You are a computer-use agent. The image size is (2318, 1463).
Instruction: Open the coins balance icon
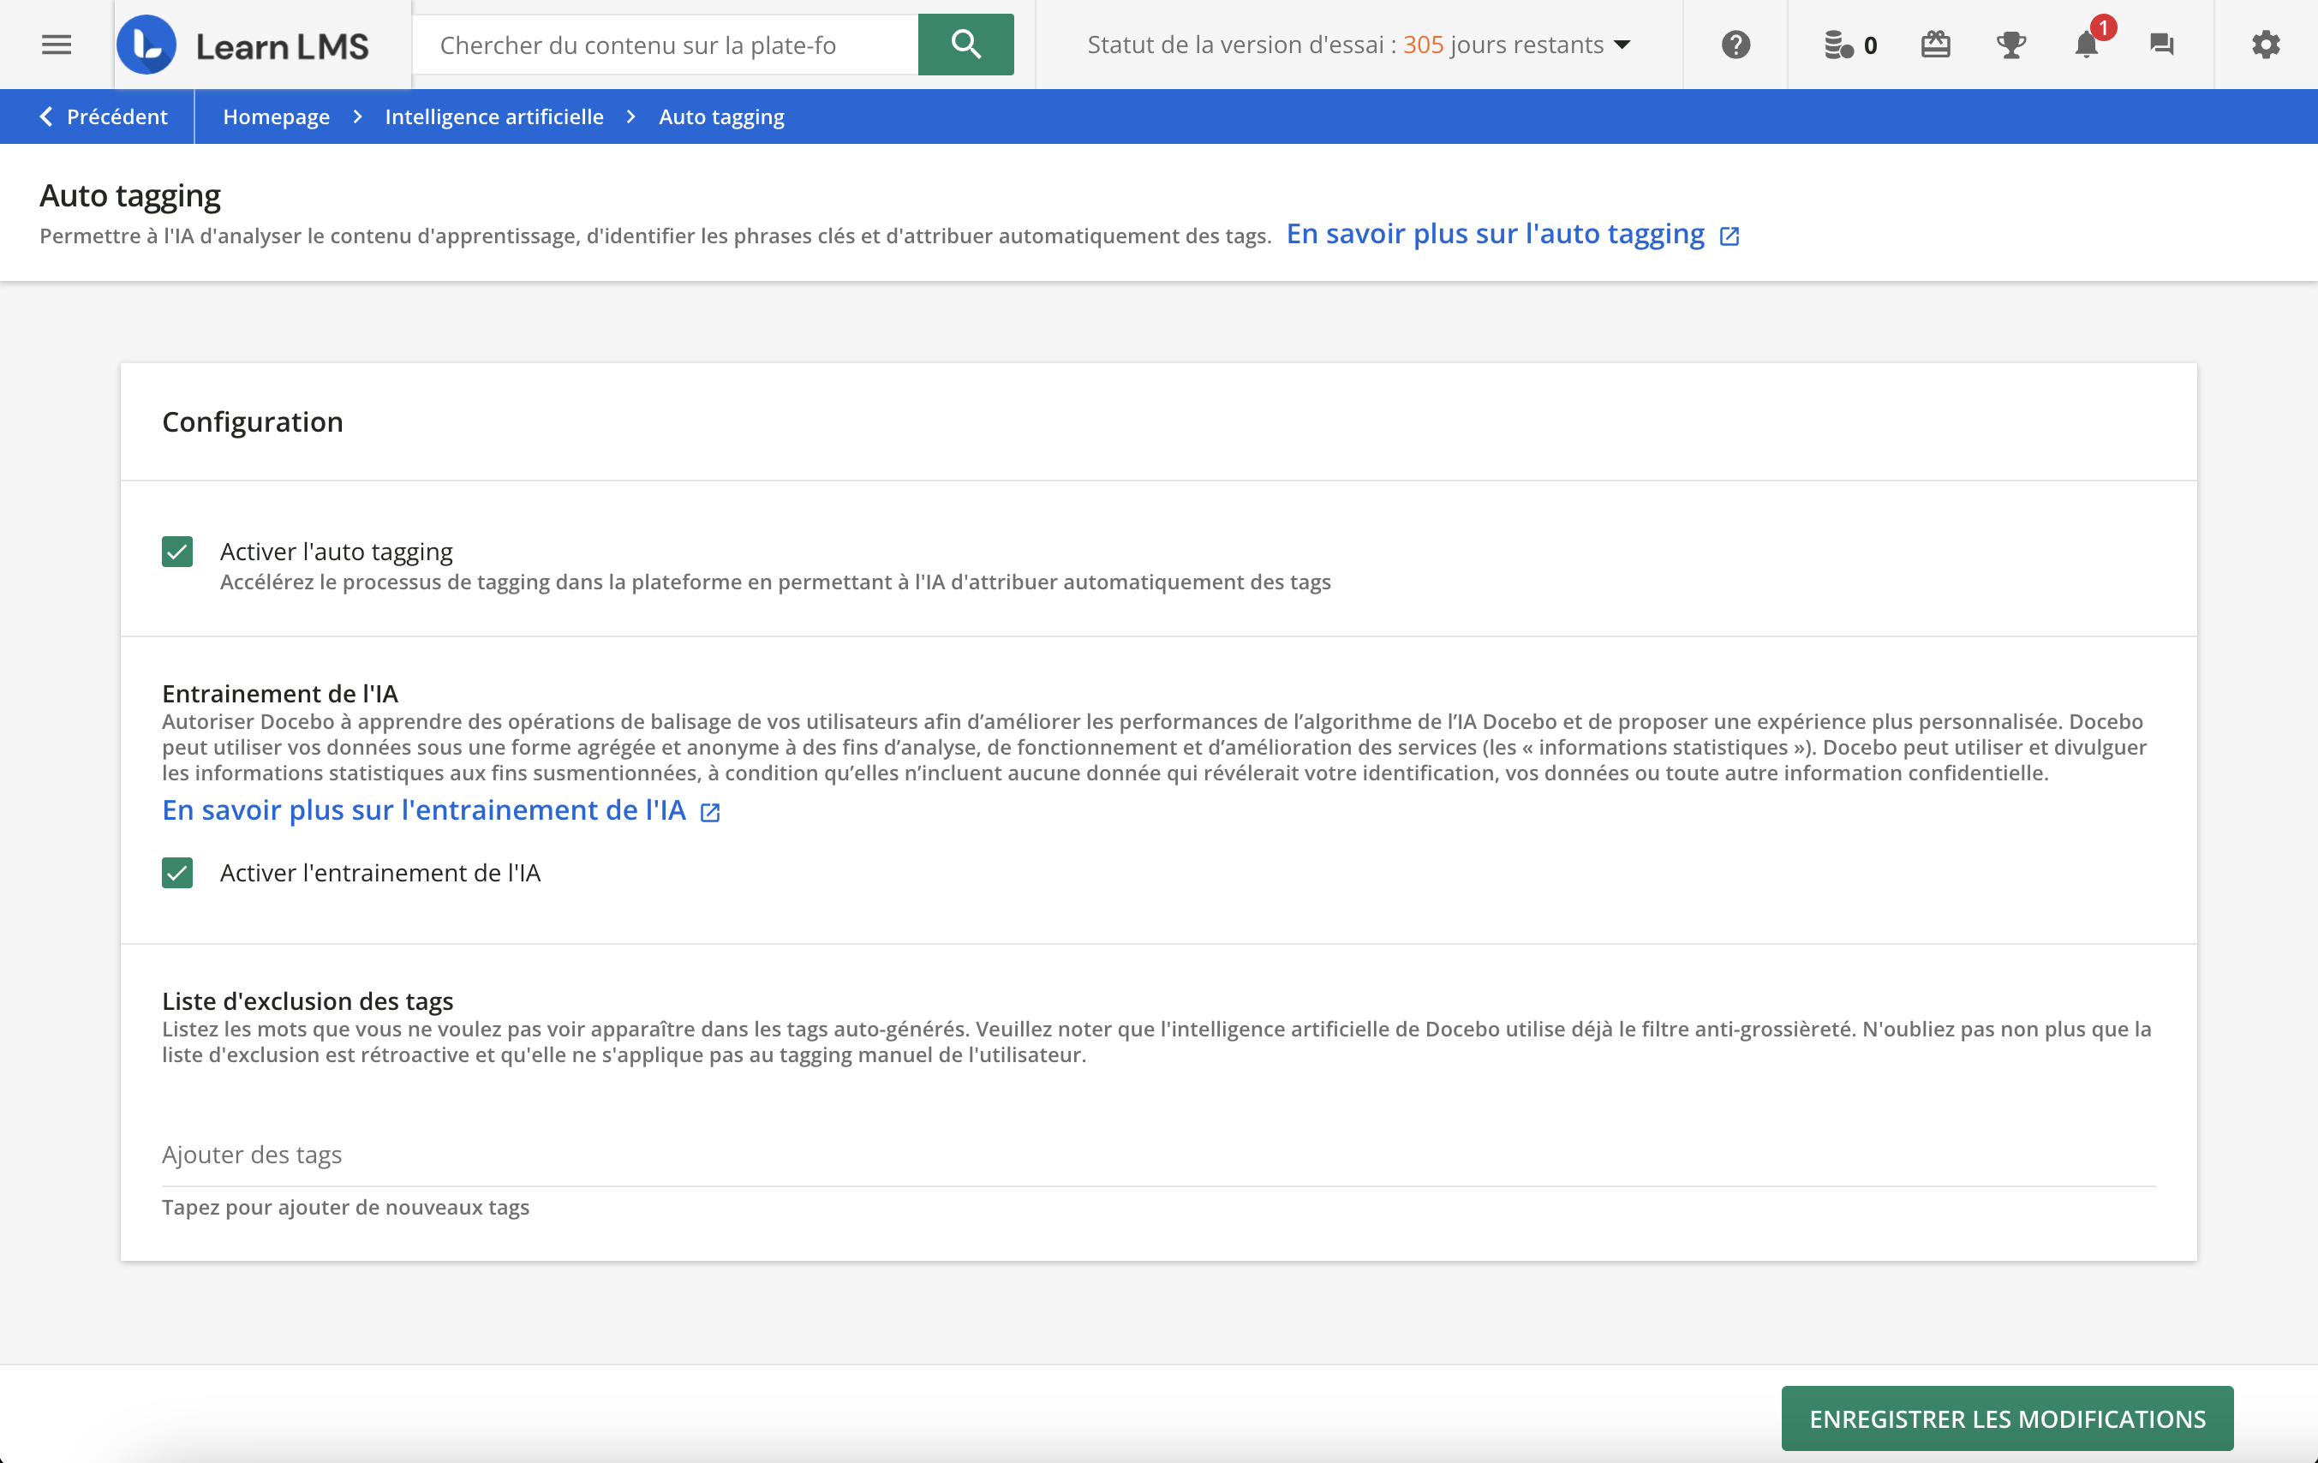pos(1838,45)
